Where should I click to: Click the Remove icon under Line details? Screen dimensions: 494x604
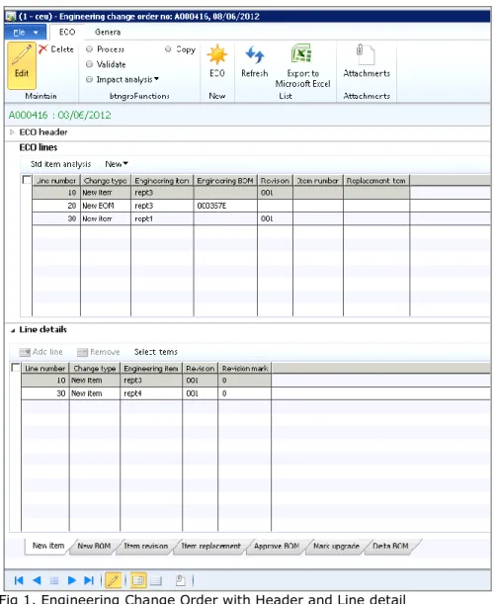coord(82,352)
